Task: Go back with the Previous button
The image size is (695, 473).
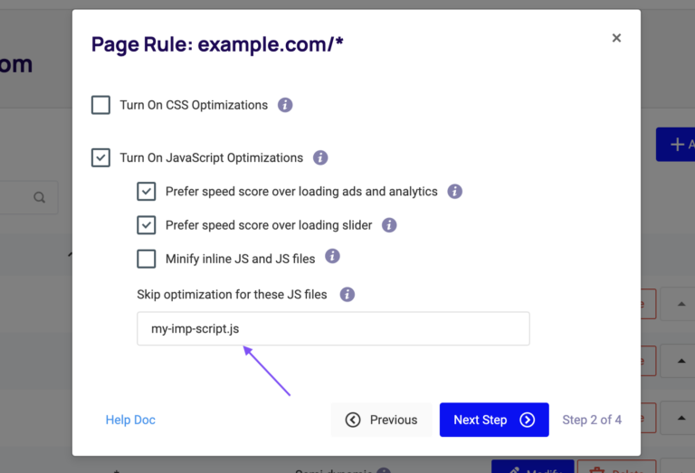Action: [381, 420]
